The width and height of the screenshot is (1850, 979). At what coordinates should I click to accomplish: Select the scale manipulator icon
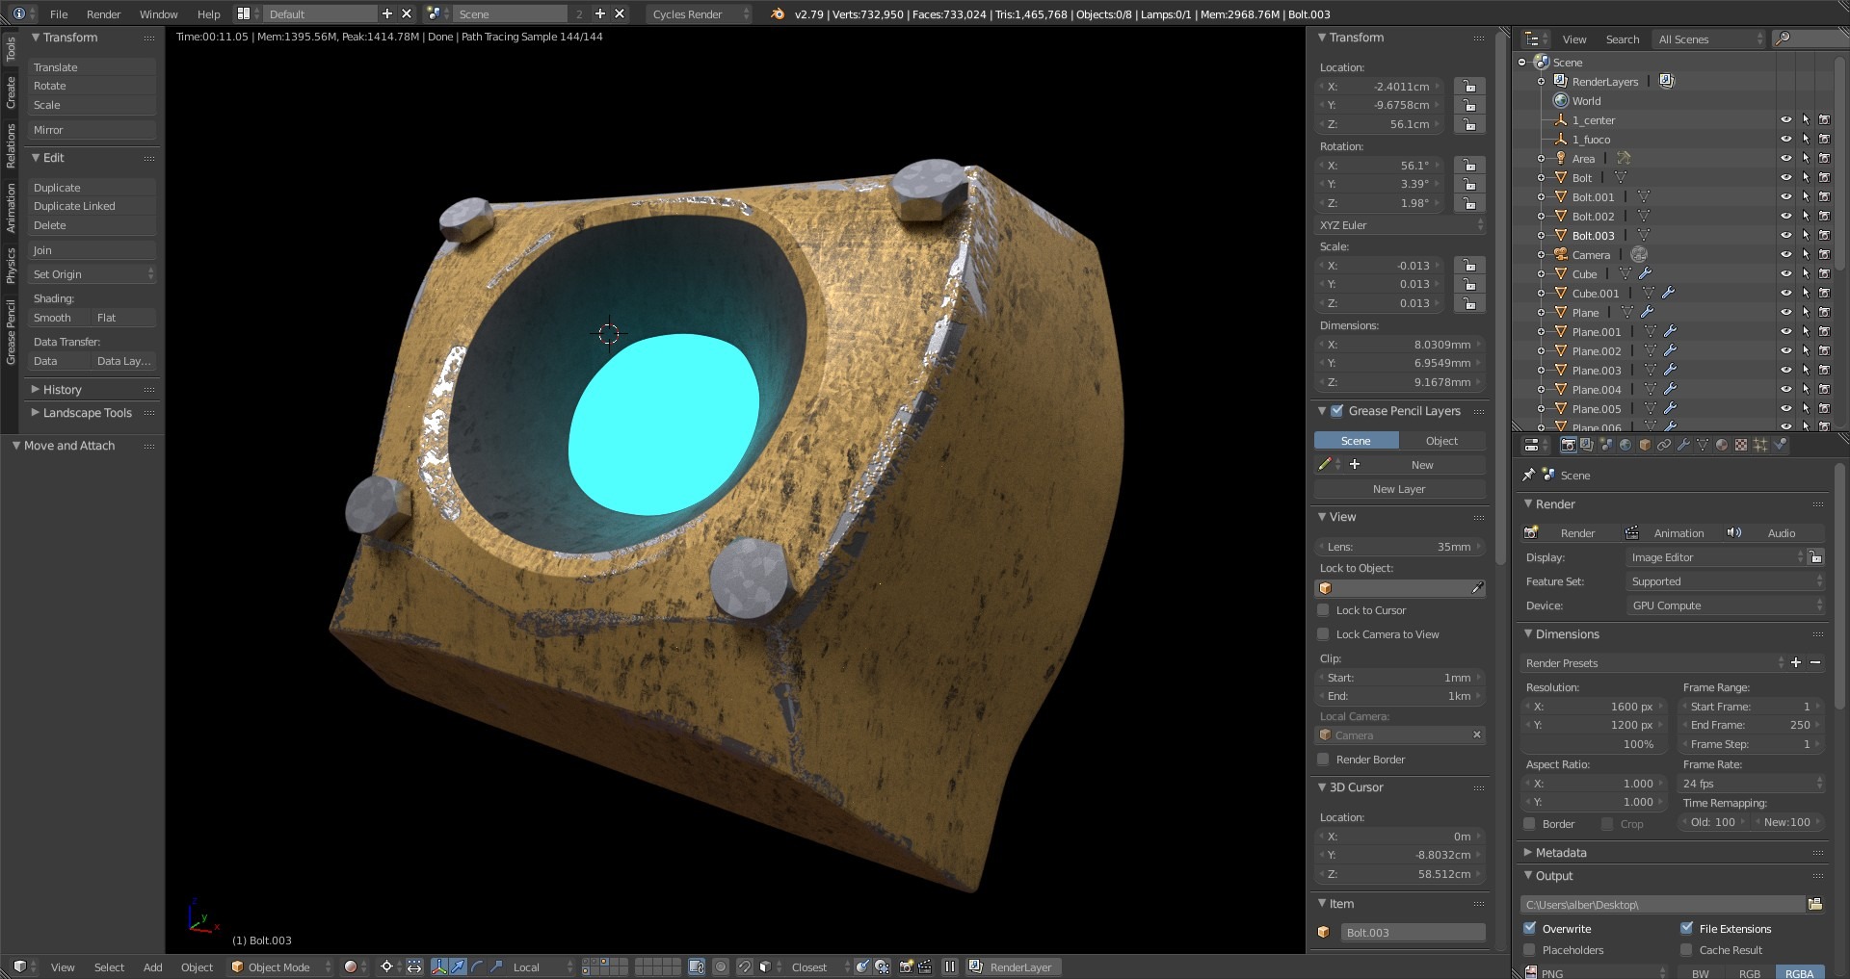496,966
